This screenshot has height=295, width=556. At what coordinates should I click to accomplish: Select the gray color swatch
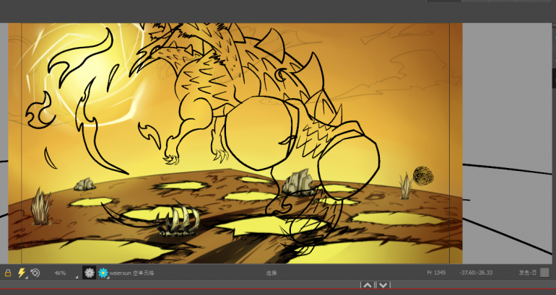544,273
